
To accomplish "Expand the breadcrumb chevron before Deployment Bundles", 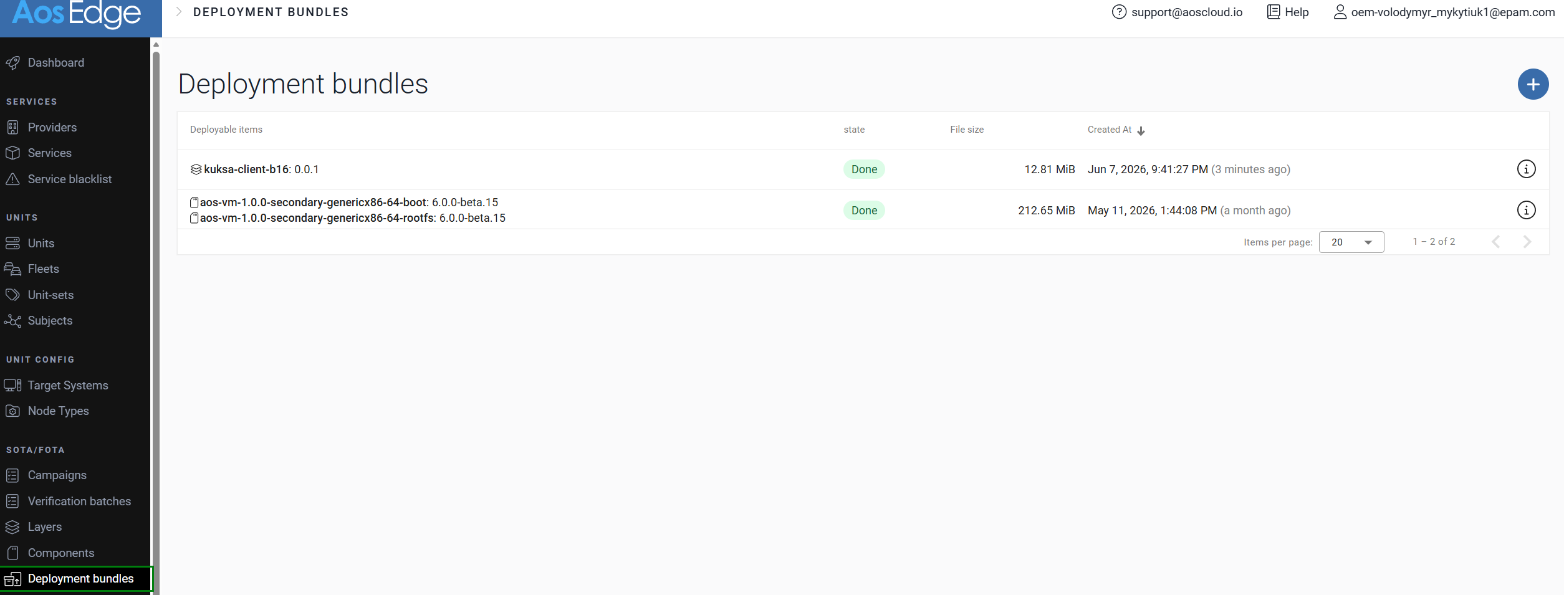I will click(179, 12).
